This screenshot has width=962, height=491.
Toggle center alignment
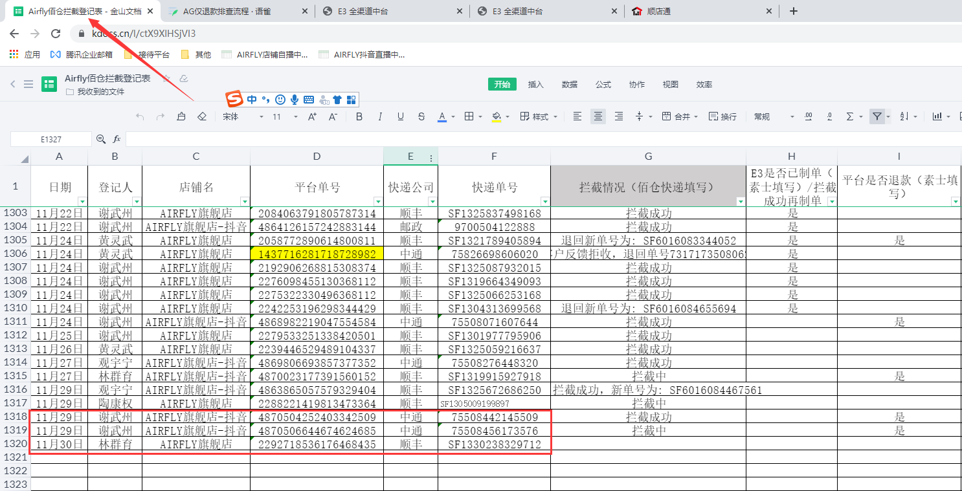[598, 116]
